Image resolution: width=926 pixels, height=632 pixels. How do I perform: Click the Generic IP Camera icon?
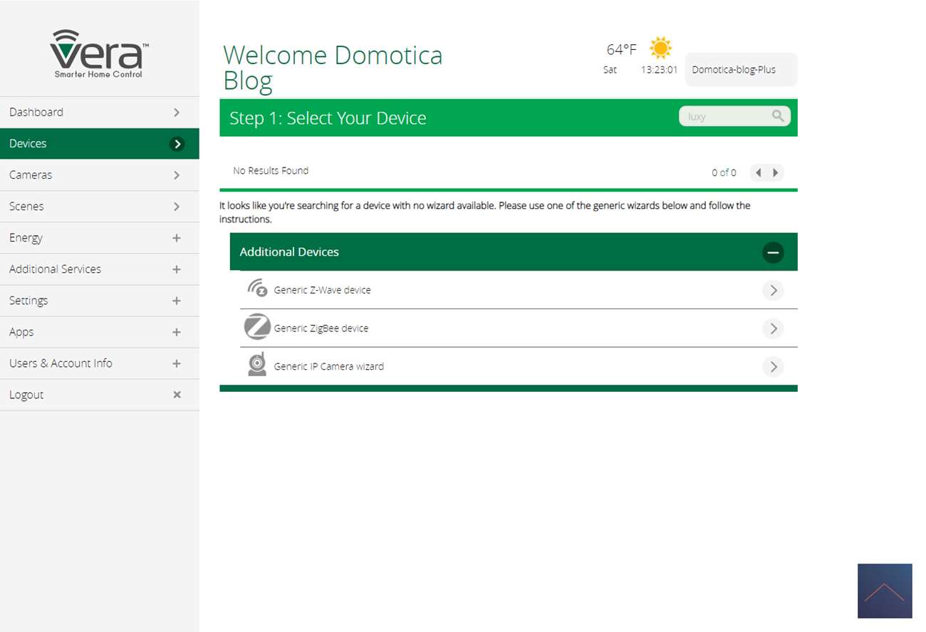click(x=257, y=365)
